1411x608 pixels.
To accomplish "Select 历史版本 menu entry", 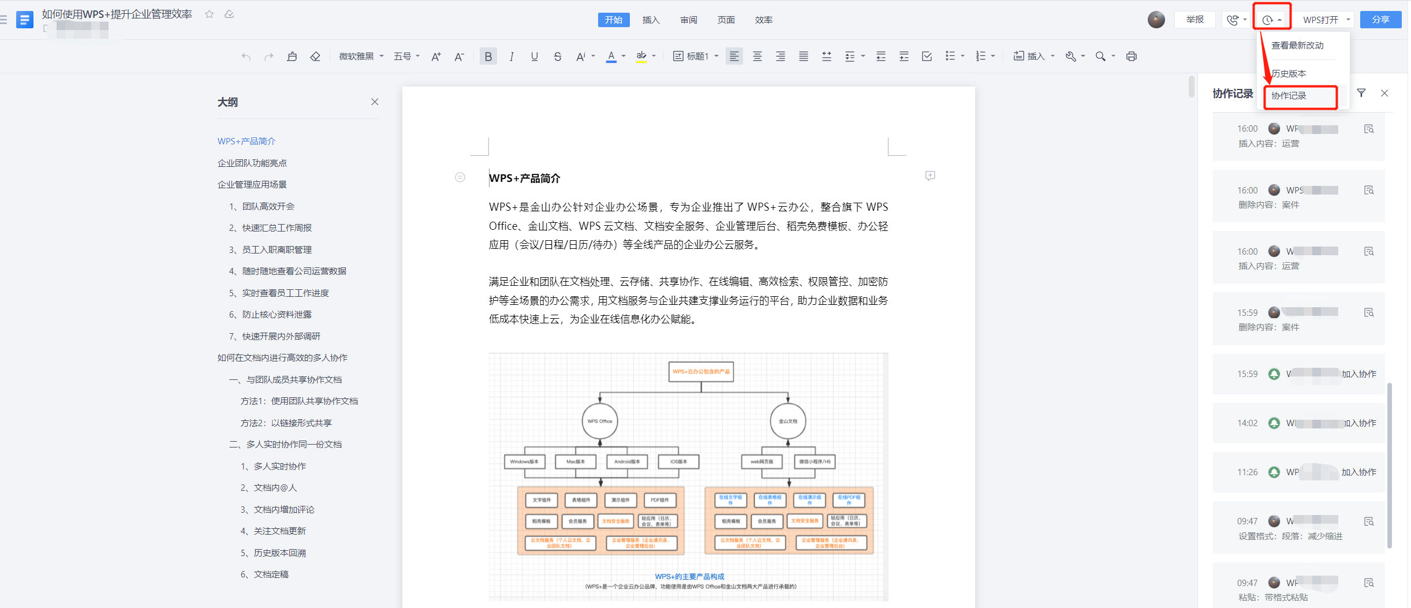I will (x=1289, y=73).
